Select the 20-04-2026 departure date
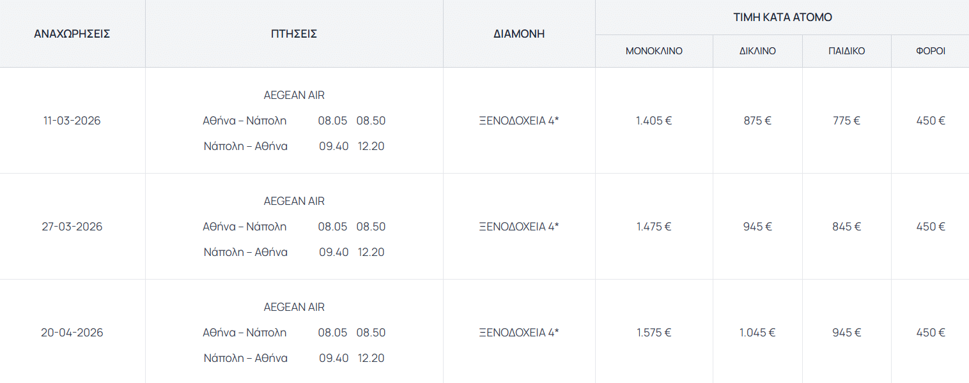 click(72, 333)
